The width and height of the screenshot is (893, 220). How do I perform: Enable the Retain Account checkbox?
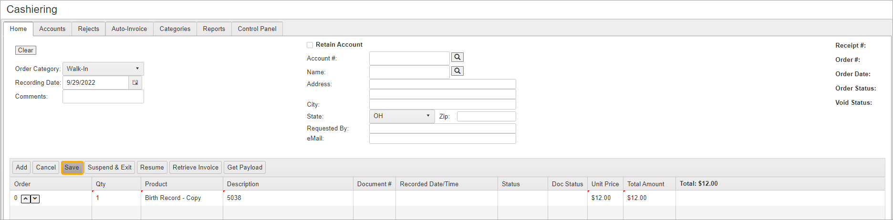(310, 45)
